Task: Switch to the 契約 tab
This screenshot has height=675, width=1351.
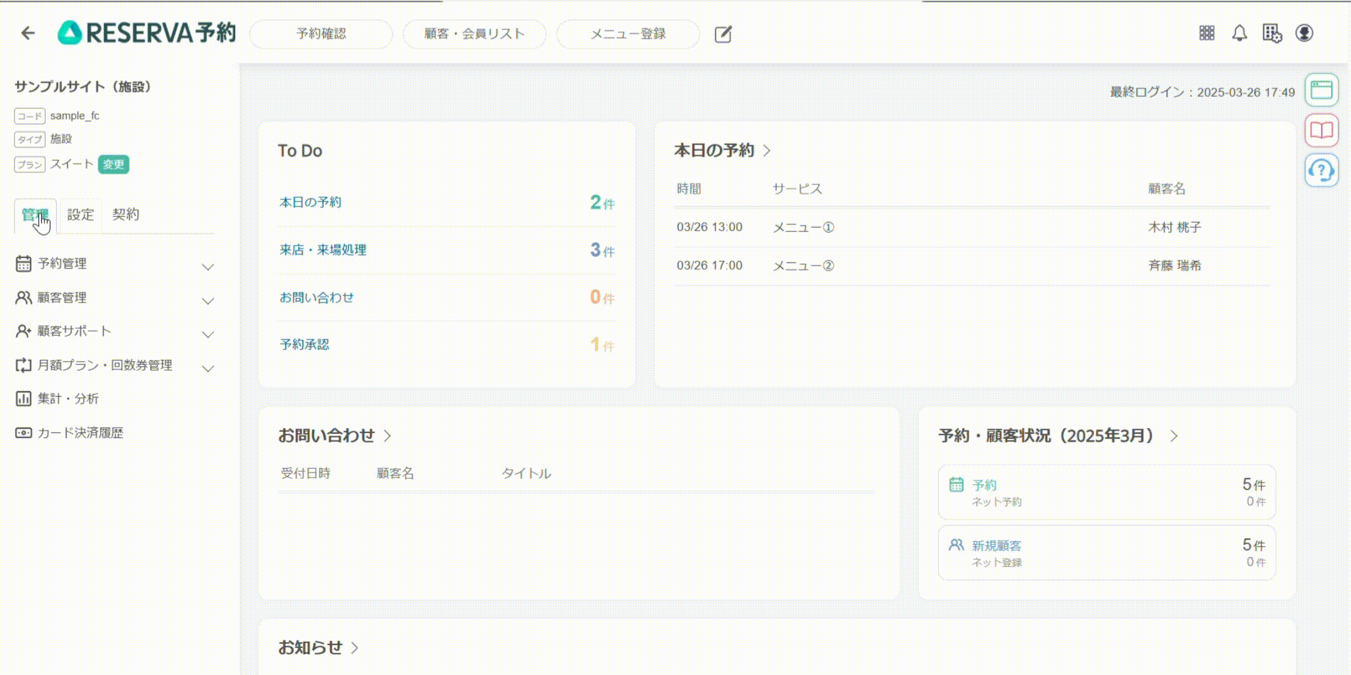Action: click(125, 214)
